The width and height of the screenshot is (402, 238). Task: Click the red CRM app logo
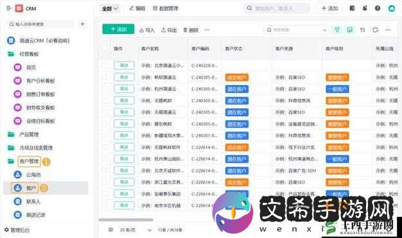click(x=19, y=8)
